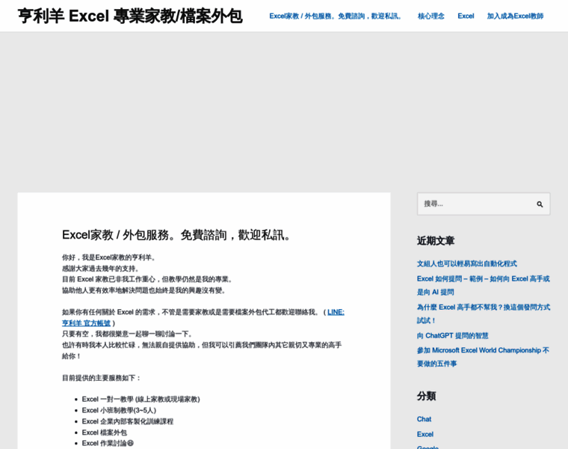Follow the LINE: 亨利羊 官方帳號 link

point(203,317)
